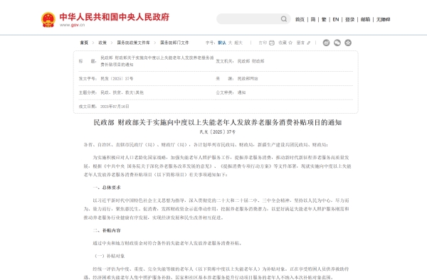This screenshot has height=280, width=427.
Task: Go to 政策 in the breadcrumb
Action: 102,43
